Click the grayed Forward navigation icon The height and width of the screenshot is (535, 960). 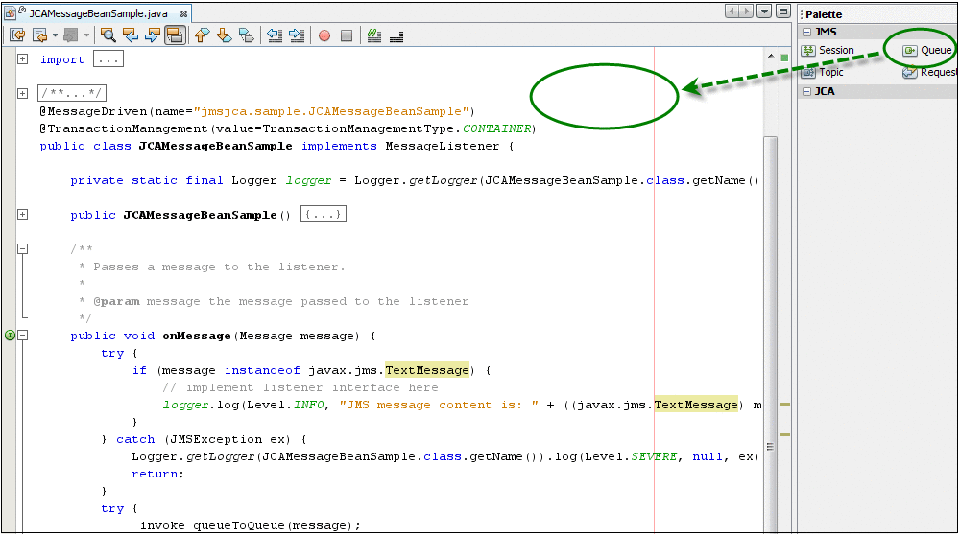coord(71,35)
